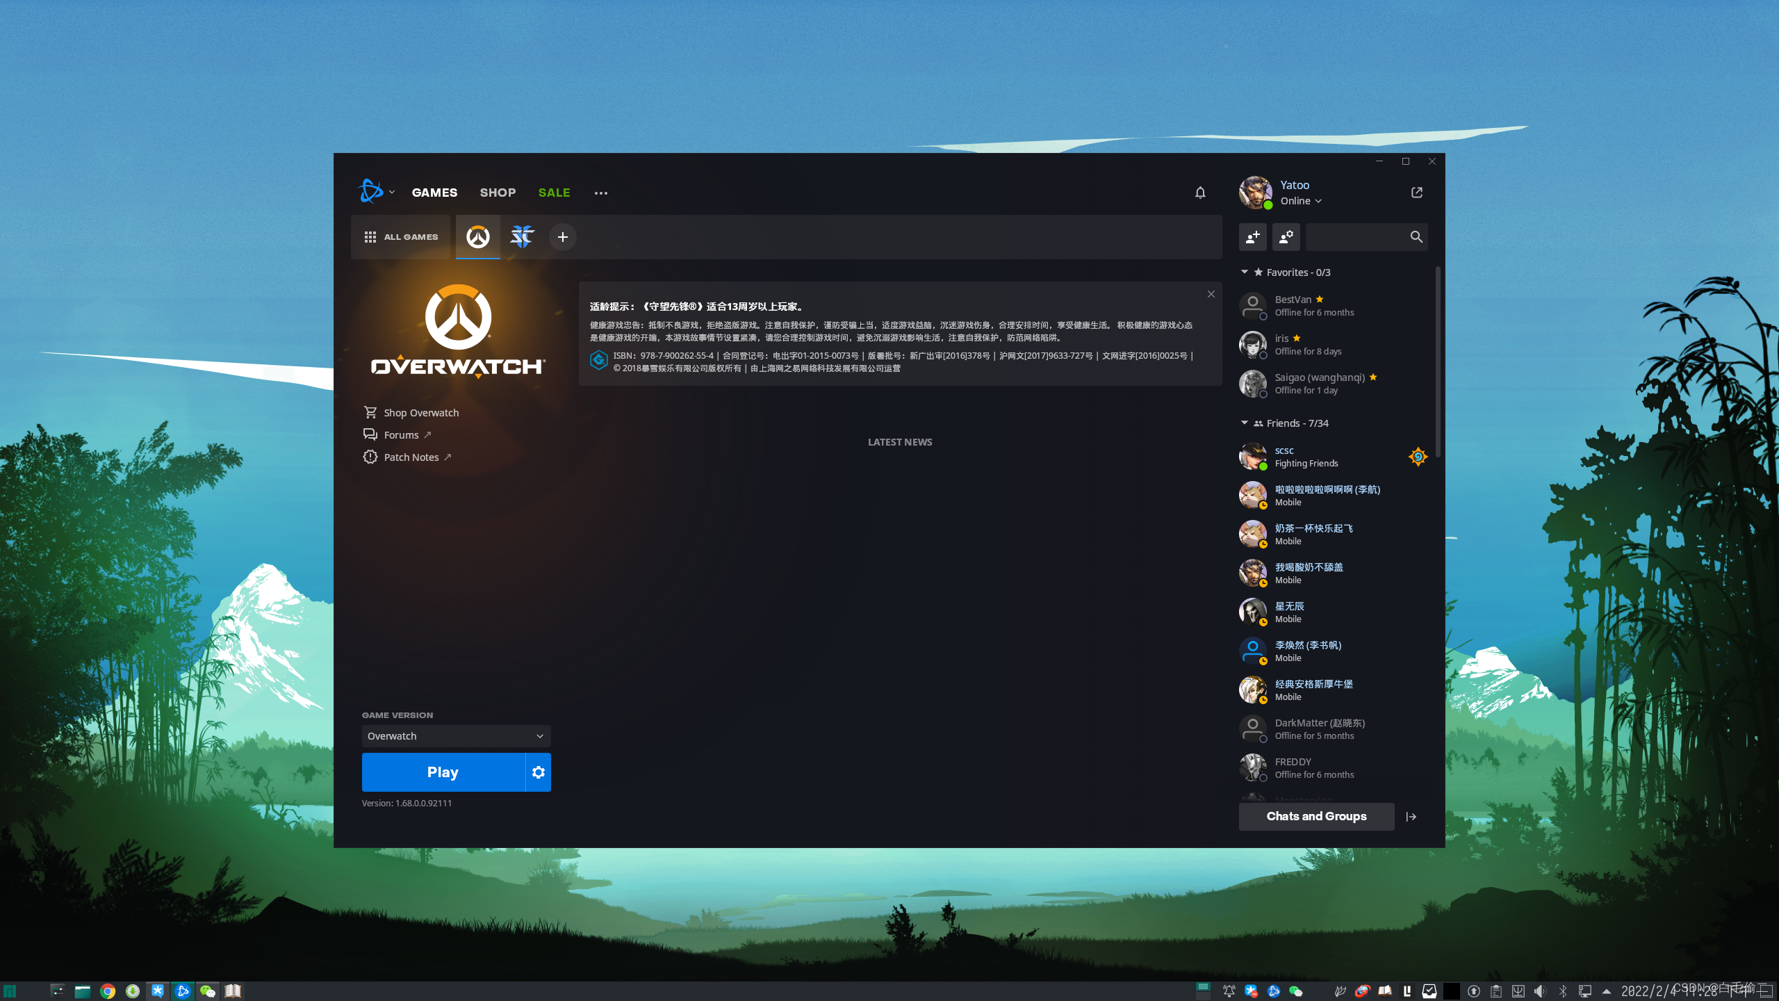
Task: Switch to the SHOP tab
Action: point(498,193)
